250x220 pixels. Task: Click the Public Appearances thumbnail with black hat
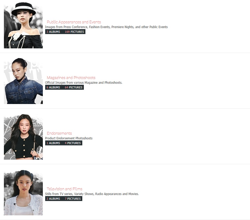pyautogui.click(x=23, y=25)
